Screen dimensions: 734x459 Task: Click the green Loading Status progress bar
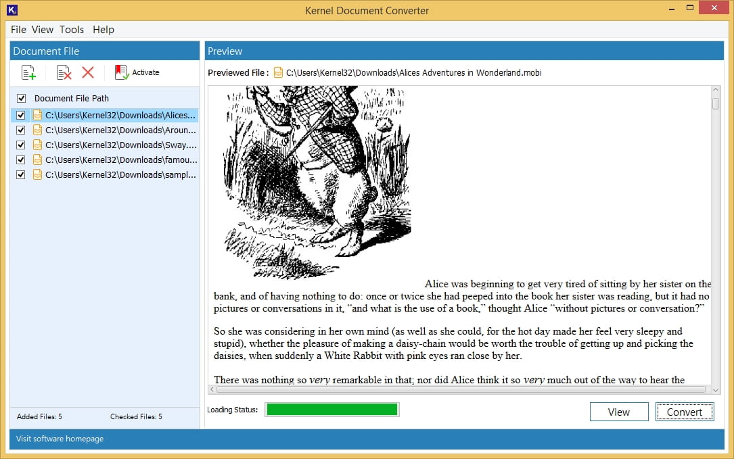click(x=332, y=410)
